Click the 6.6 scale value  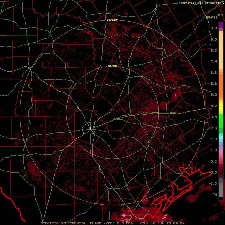[x=214, y=72]
